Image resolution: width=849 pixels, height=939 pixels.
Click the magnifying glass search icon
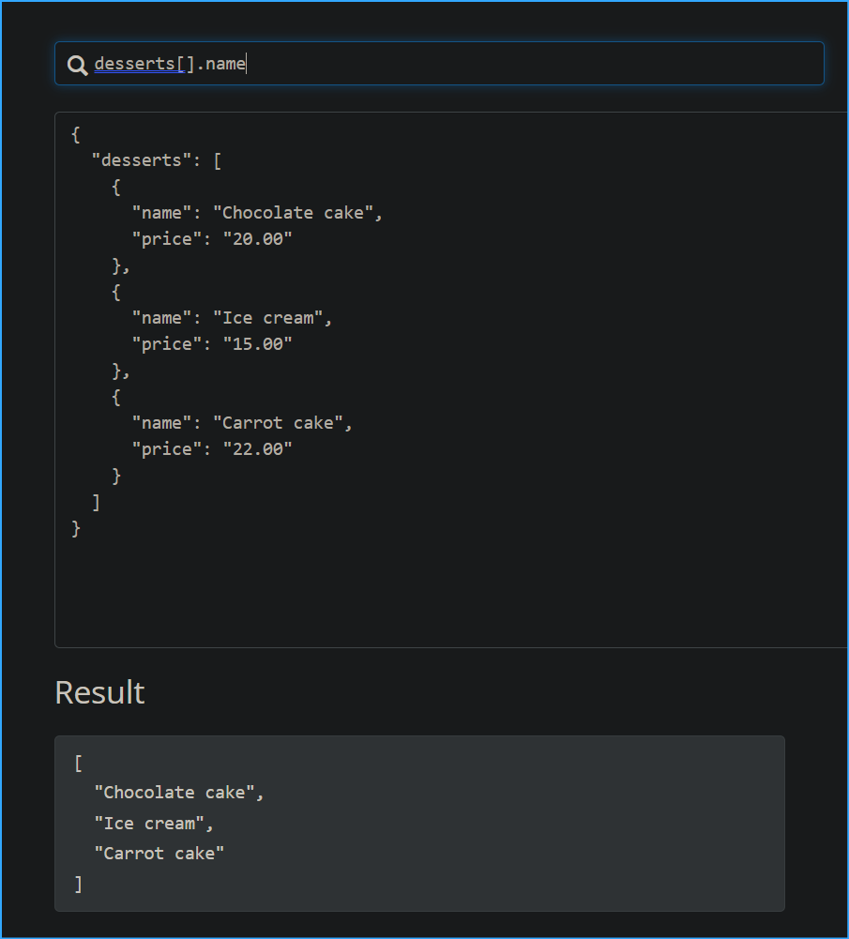[78, 65]
